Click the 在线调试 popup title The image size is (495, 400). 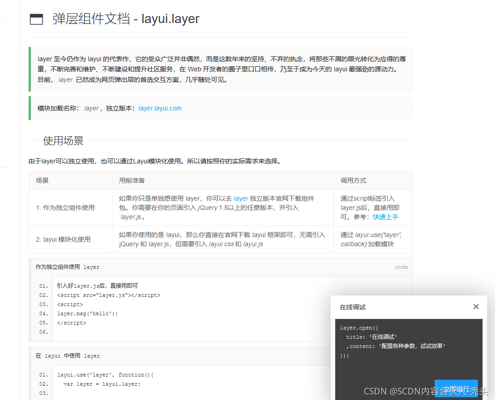353,307
